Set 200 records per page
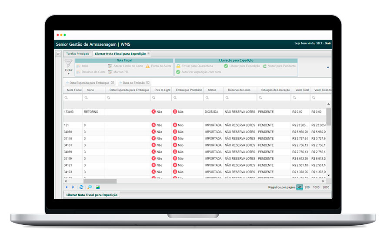Screen dimensions: 387x247 307,187
